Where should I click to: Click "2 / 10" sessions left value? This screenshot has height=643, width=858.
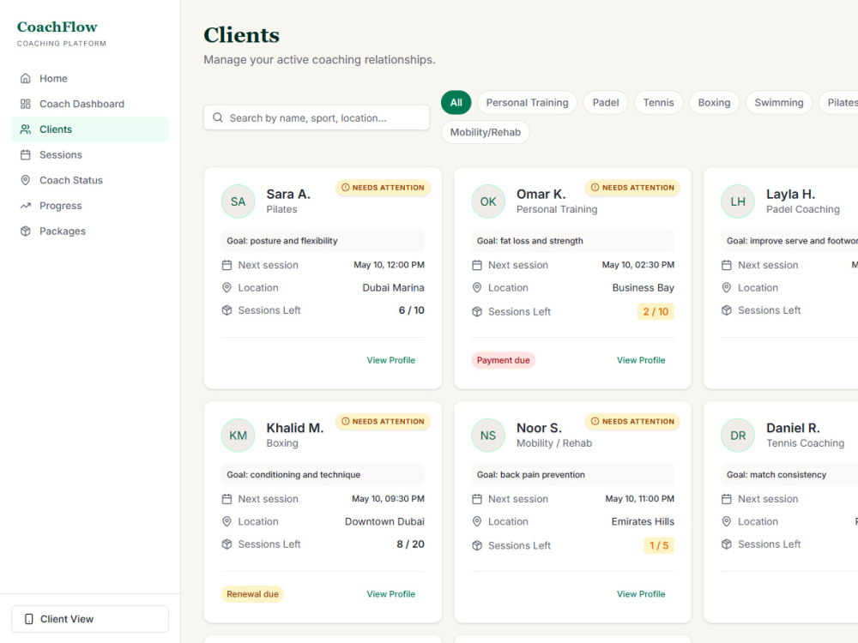point(656,312)
